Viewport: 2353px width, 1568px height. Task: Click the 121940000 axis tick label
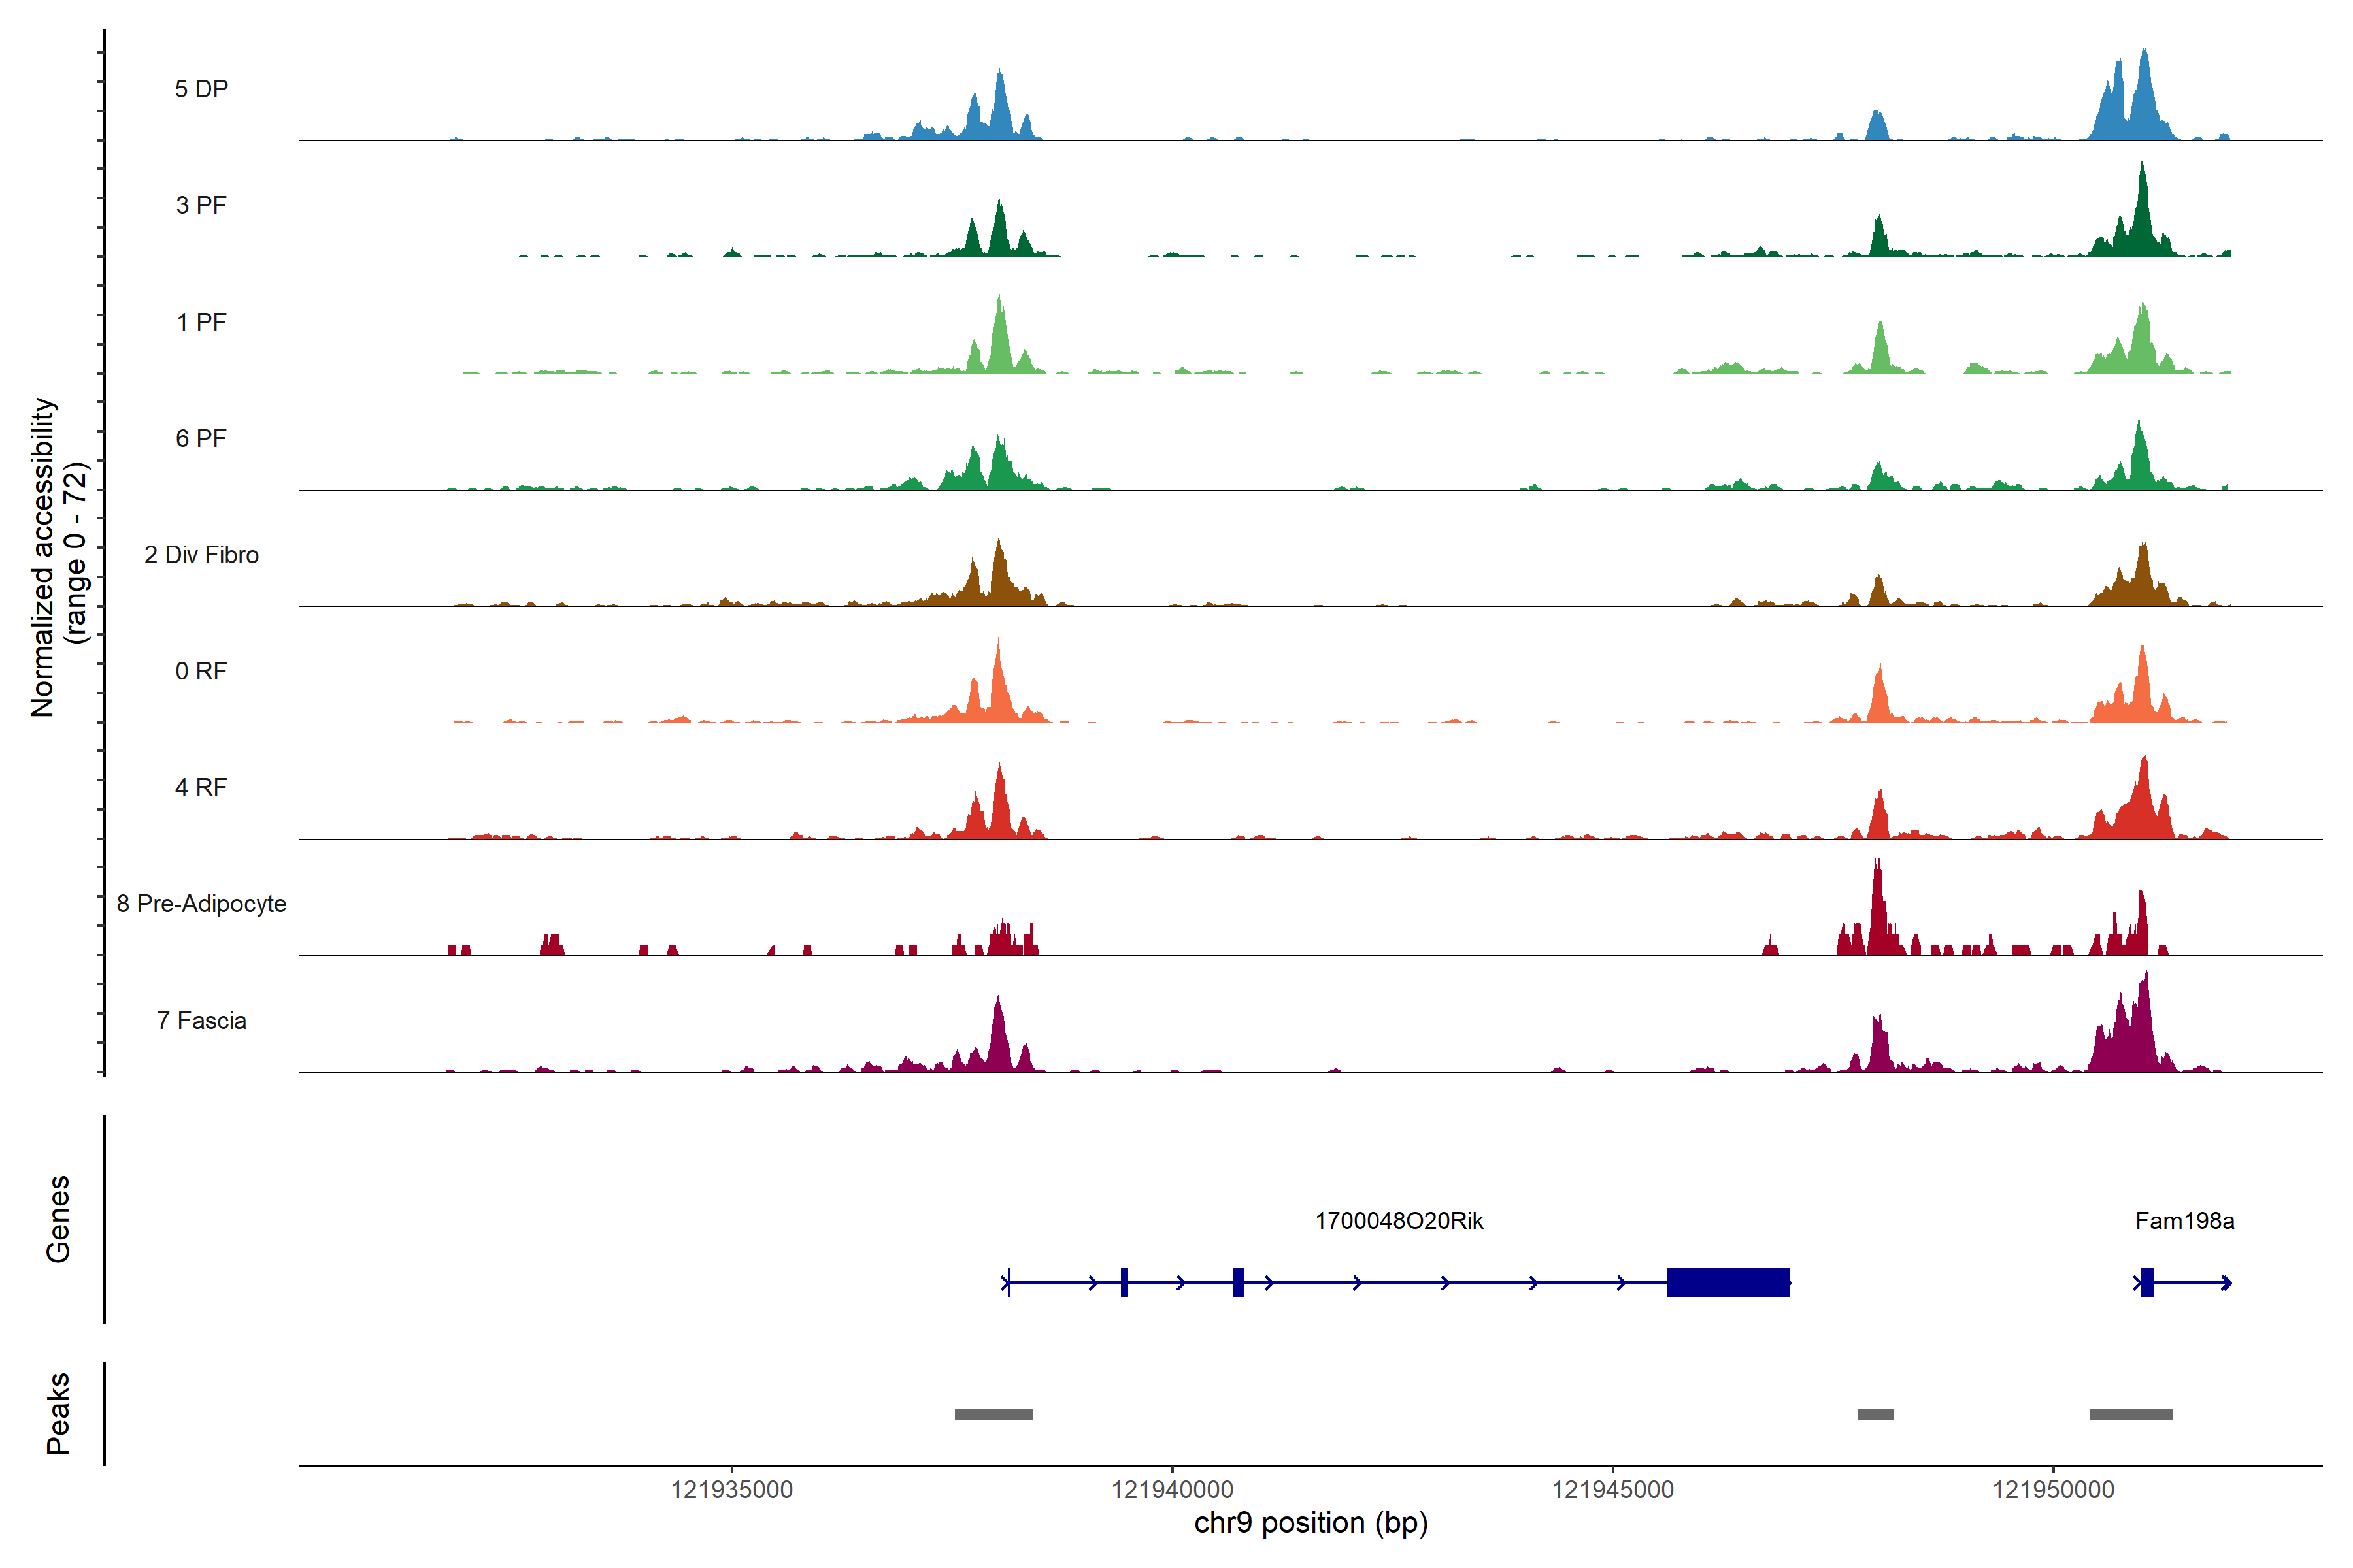click(1171, 1490)
